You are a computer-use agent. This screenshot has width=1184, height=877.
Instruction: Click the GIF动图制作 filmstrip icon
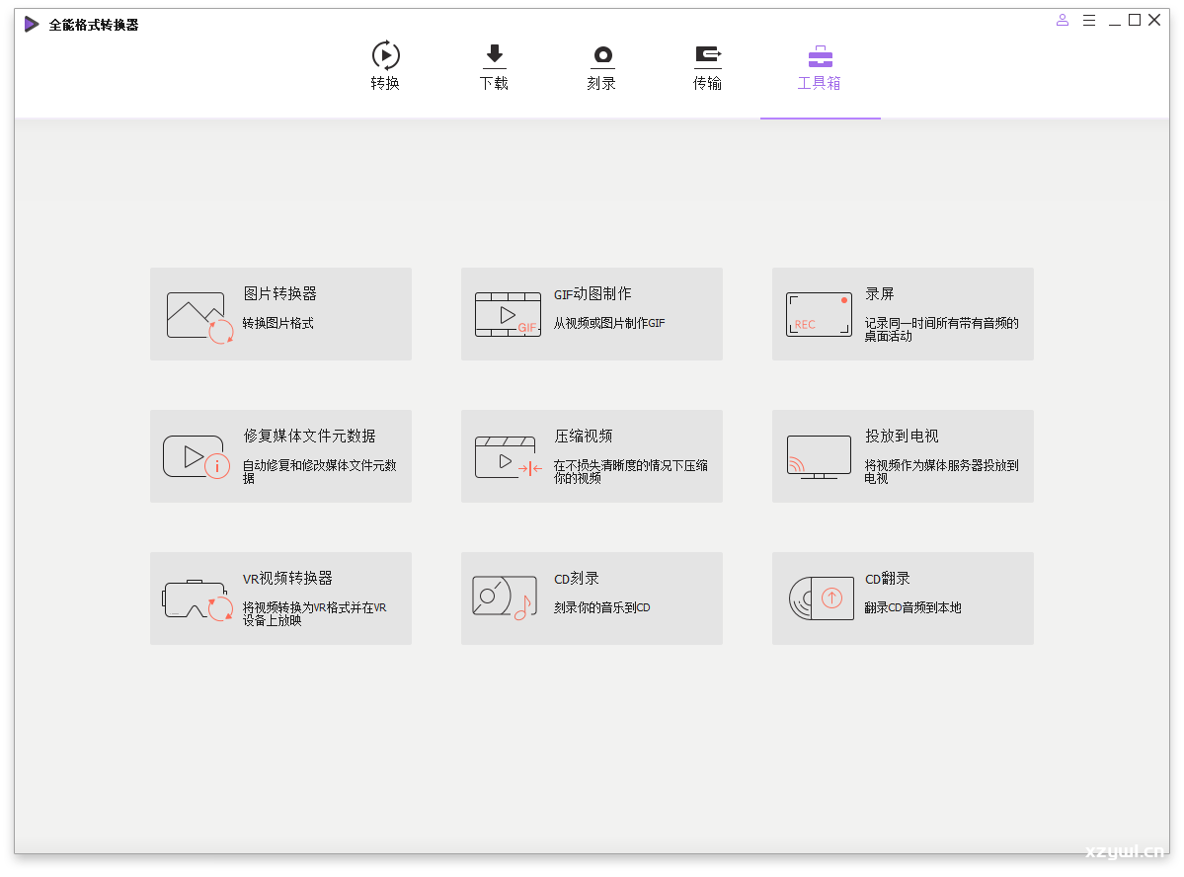[x=508, y=315]
